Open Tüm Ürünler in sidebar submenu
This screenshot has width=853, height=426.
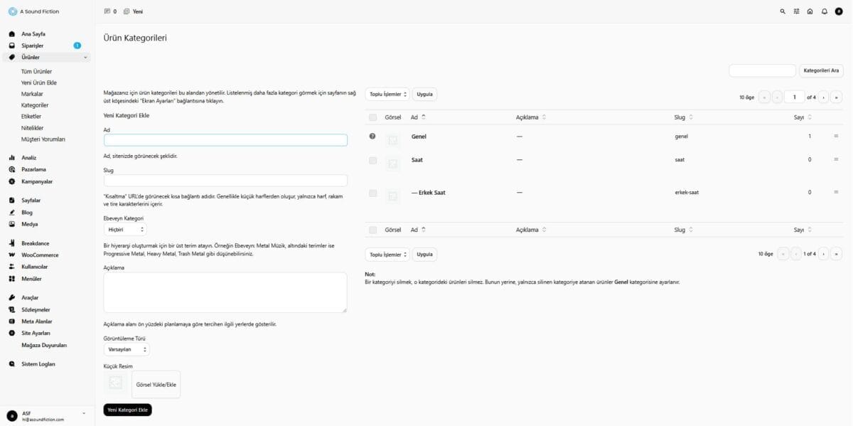[36, 72]
